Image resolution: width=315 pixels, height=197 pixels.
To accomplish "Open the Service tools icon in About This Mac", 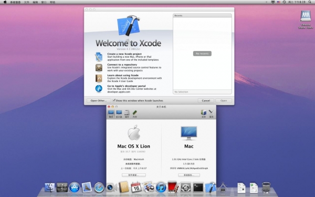I will [212, 114].
